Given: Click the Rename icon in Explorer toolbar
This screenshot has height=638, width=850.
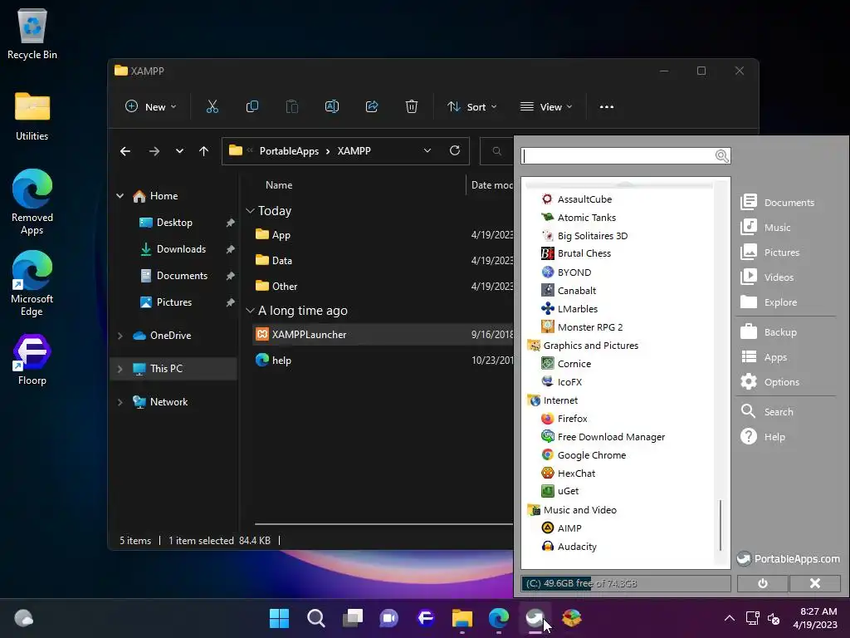Looking at the screenshot, I should pyautogui.click(x=332, y=107).
